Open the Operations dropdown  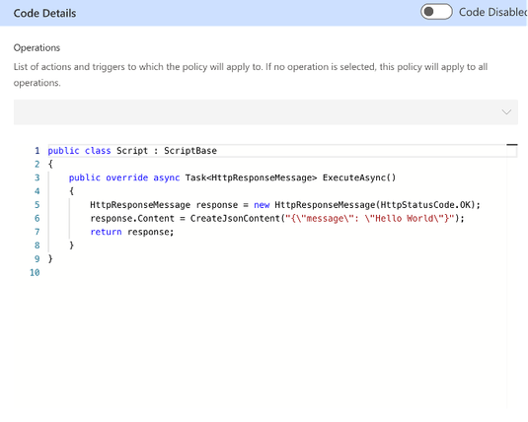tap(265, 112)
